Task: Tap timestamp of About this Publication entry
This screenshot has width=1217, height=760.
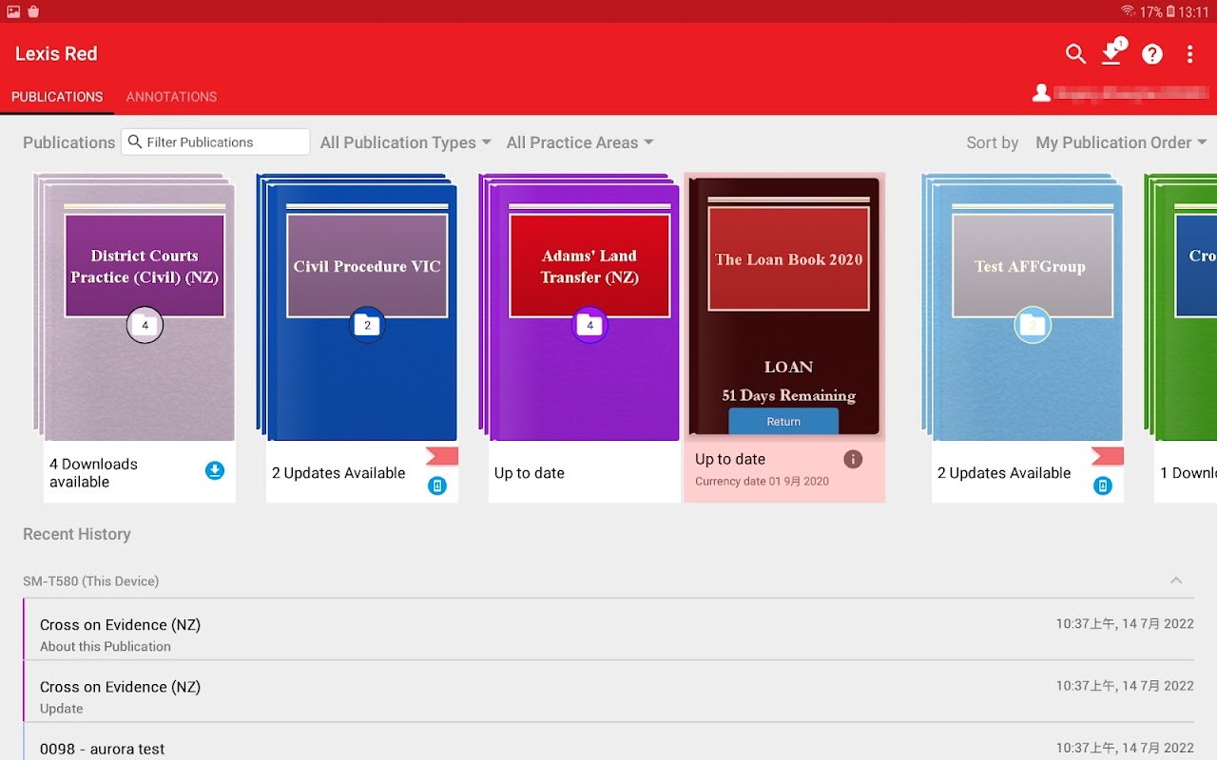Action: pos(1125,624)
